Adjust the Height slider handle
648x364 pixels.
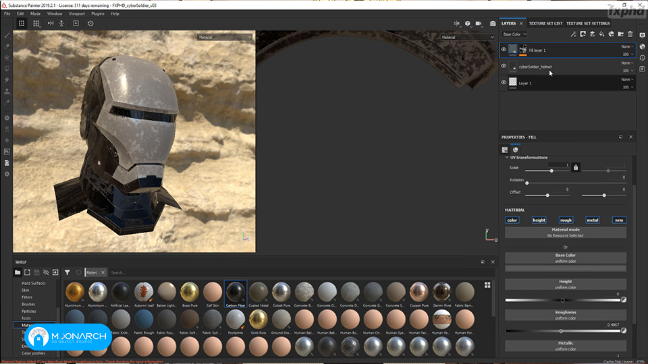coord(562,300)
